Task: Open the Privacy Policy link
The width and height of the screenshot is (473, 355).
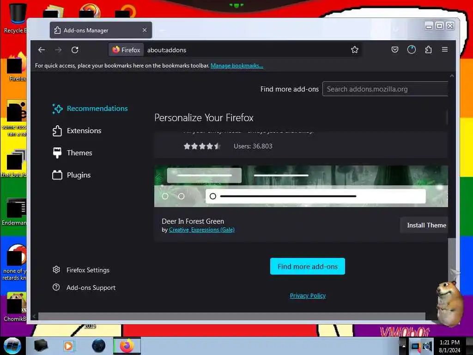Action: [308, 295]
